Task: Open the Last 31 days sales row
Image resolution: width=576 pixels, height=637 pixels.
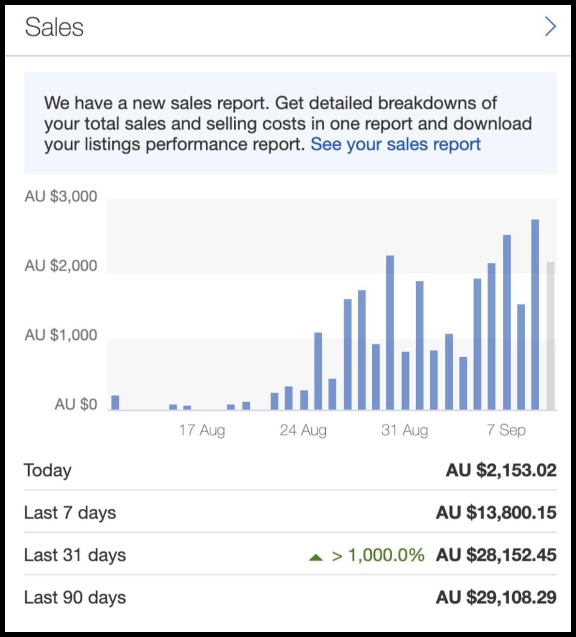Action: click(x=290, y=555)
